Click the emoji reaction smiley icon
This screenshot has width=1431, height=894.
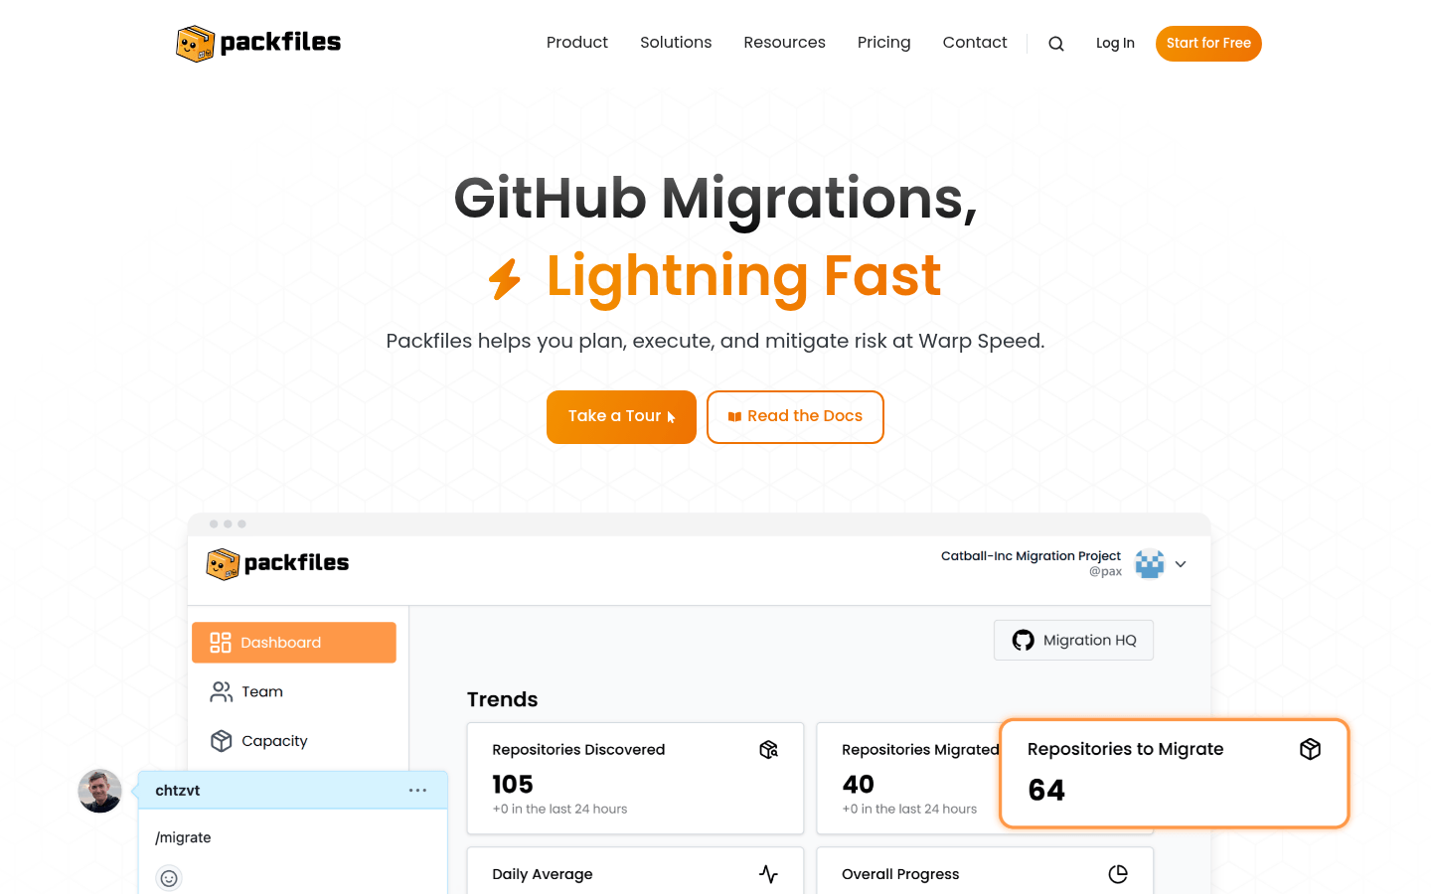click(x=169, y=878)
